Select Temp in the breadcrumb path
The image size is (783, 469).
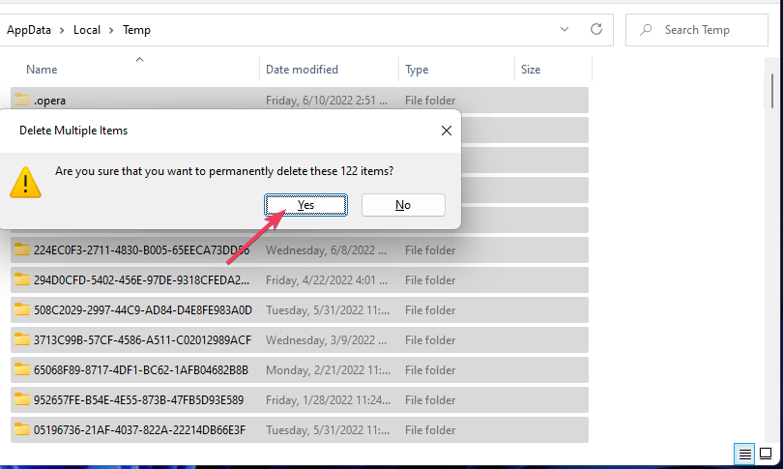136,30
